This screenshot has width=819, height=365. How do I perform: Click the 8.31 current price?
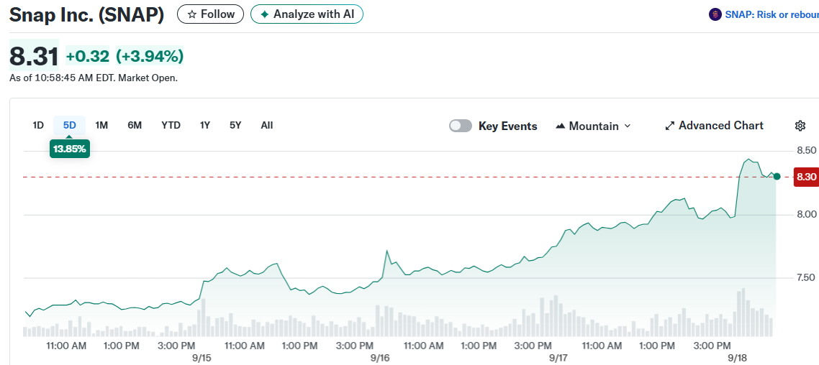pos(34,56)
